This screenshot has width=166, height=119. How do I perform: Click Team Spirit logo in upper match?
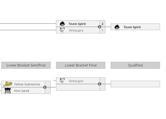63,24
